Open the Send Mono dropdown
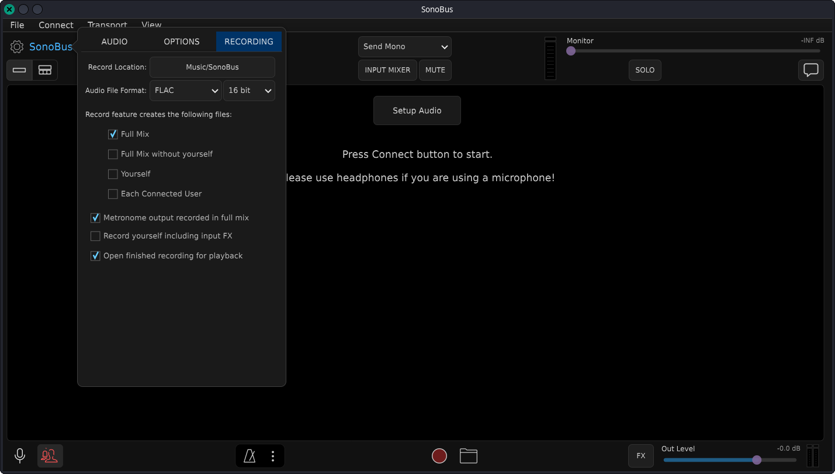 (x=405, y=47)
